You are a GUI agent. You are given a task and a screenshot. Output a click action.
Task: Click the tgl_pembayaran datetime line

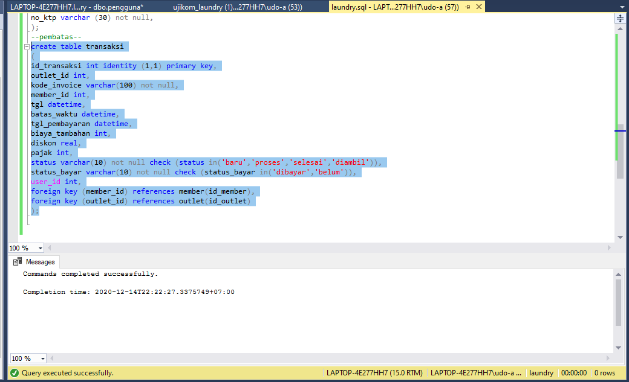[82, 124]
